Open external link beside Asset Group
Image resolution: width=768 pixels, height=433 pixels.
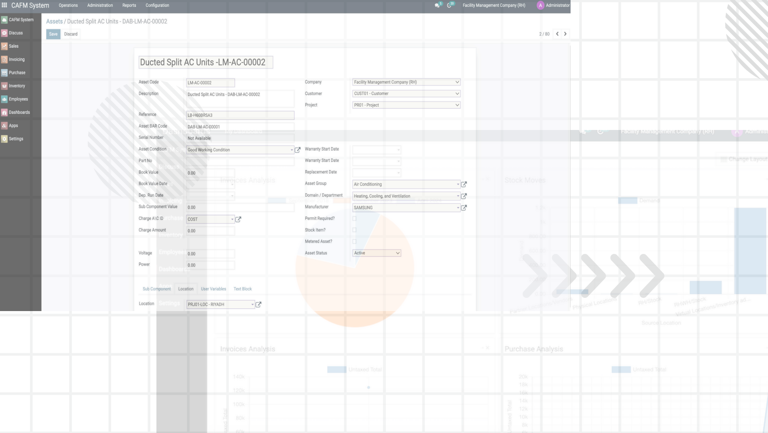click(464, 184)
